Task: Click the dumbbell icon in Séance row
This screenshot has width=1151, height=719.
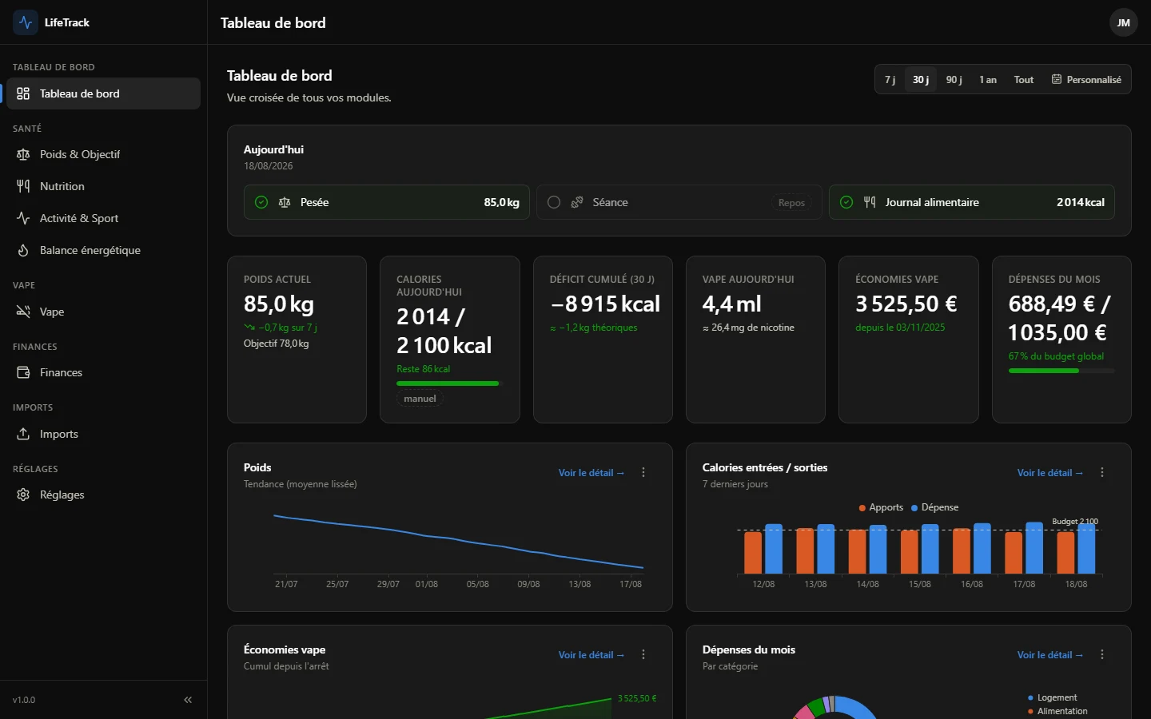Action: click(577, 202)
